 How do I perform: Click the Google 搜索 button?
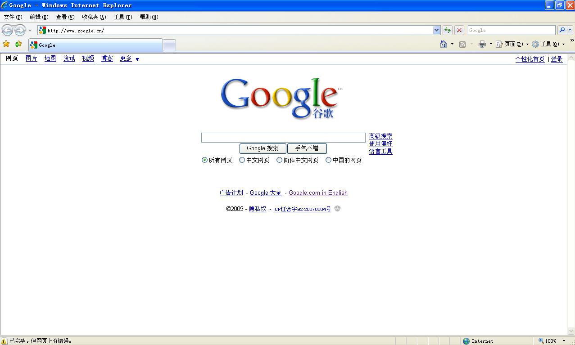coord(263,148)
